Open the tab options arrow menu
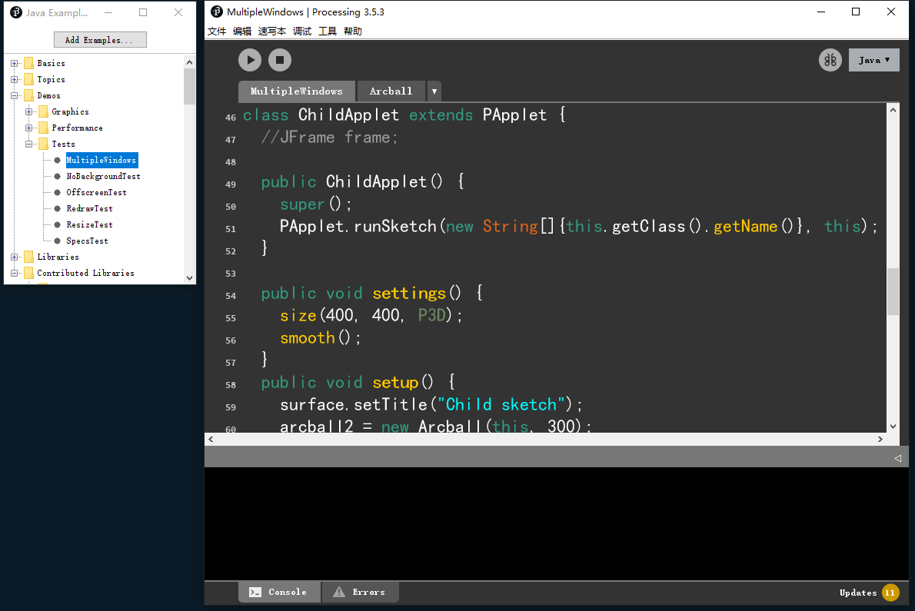 point(434,91)
